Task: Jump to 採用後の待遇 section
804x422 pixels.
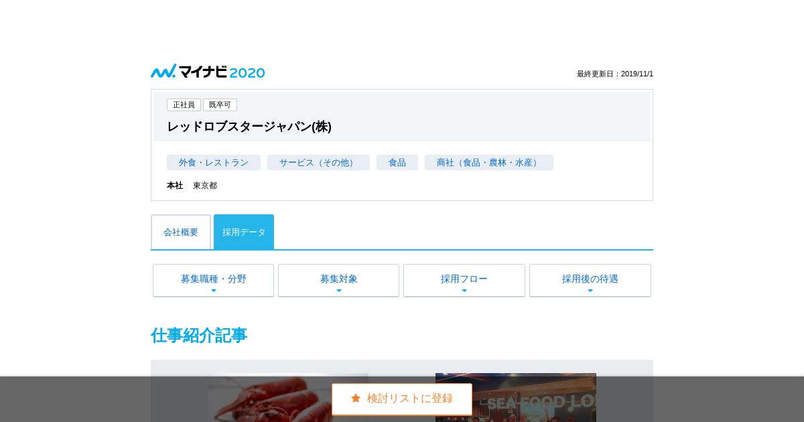Action: [590, 280]
